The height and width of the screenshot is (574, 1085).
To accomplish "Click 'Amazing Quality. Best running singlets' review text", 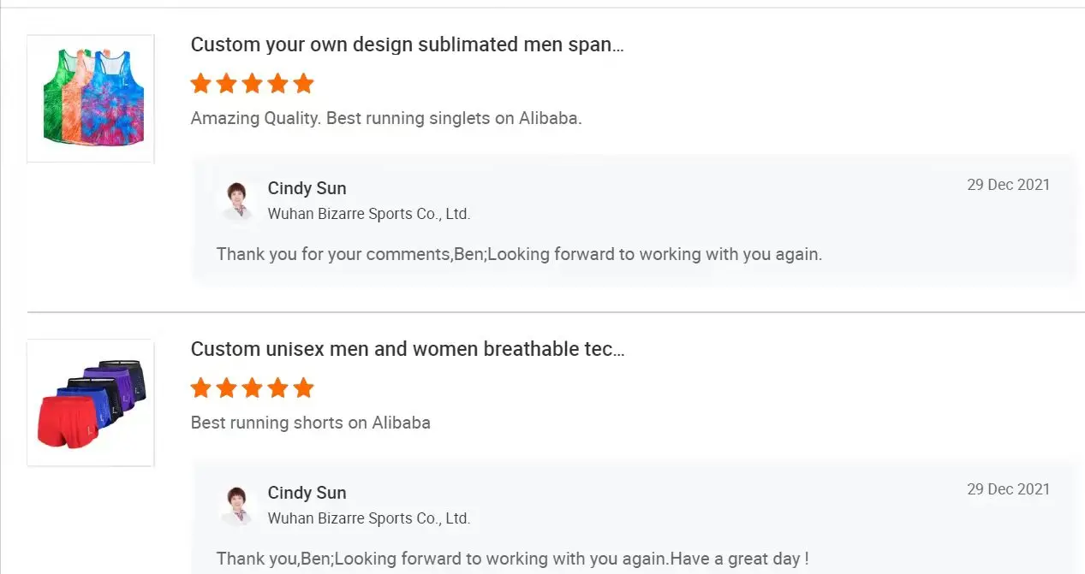I will [385, 118].
